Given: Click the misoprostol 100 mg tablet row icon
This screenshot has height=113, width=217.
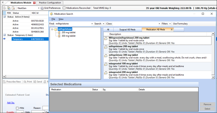Looking at the screenshot, I should point(106,64).
